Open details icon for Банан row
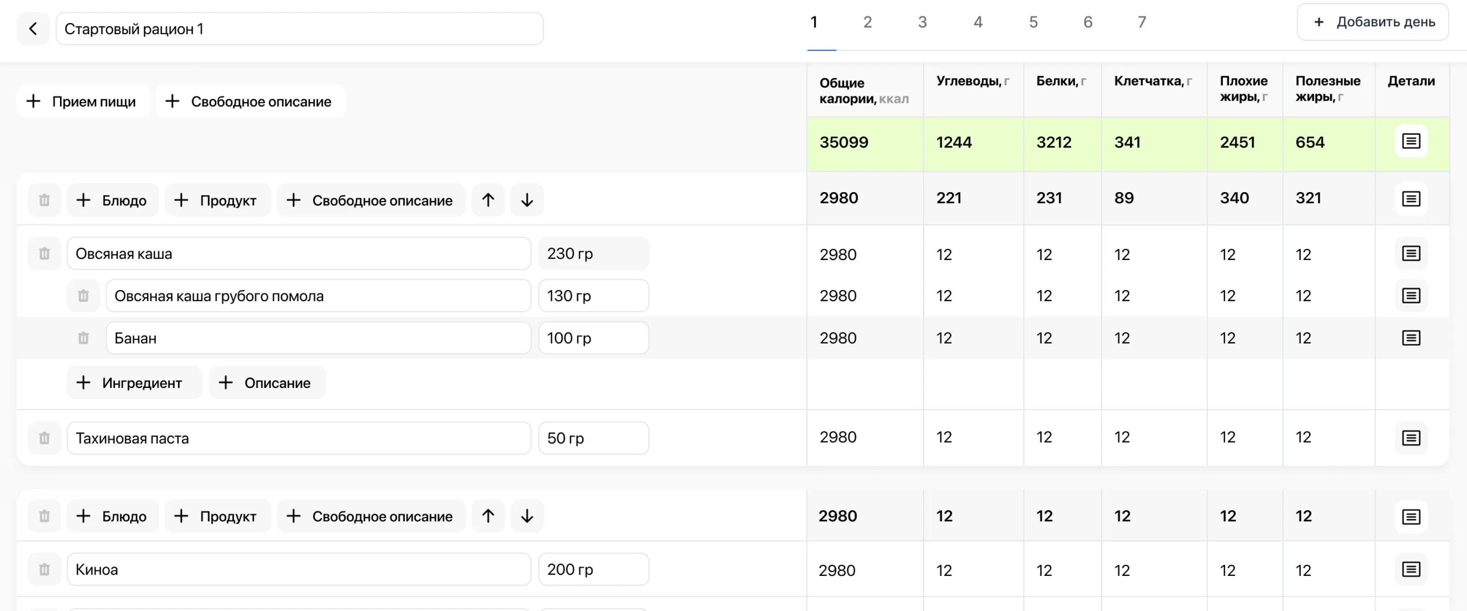This screenshot has height=611, width=1467. [x=1411, y=338]
